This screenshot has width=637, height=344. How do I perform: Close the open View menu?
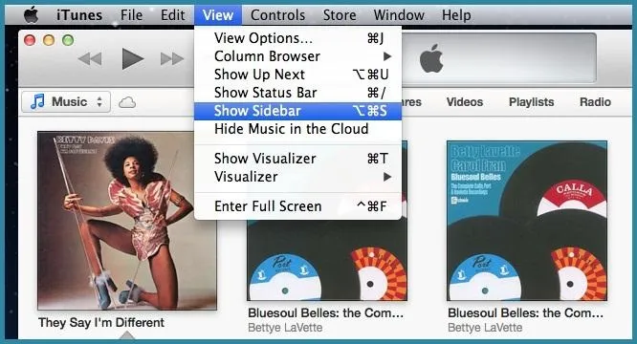[x=218, y=15]
